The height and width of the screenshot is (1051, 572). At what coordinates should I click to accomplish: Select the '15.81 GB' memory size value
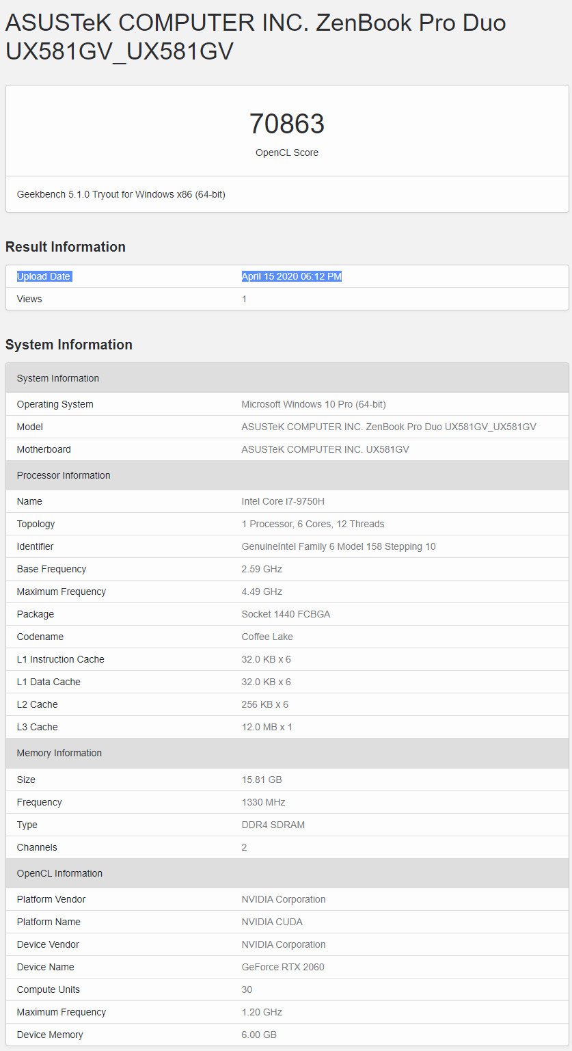262,780
